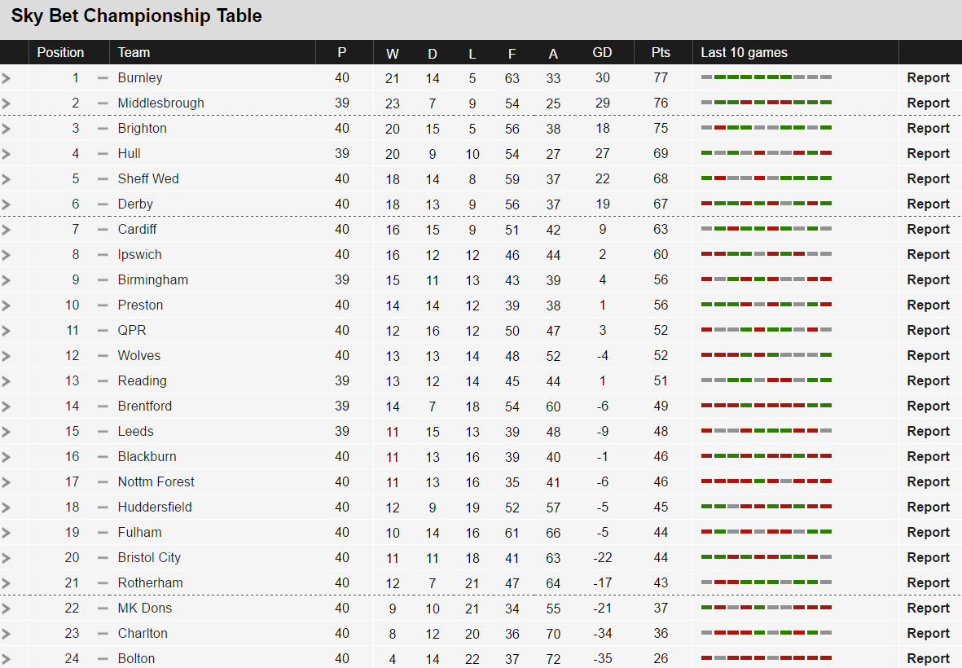Click the Team column header

134,53
